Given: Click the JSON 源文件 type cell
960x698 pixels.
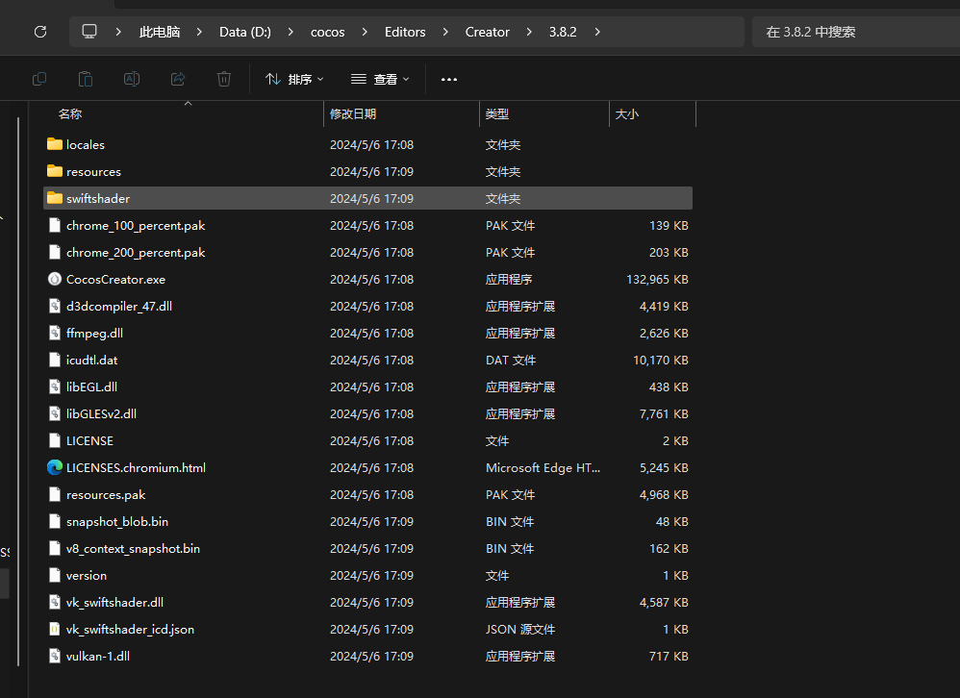Looking at the screenshot, I should [x=520, y=629].
